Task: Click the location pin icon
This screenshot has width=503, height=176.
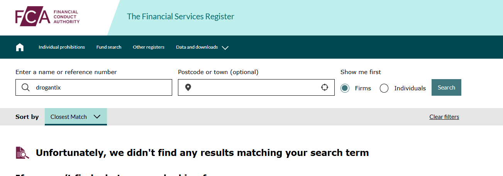Action: [188, 88]
